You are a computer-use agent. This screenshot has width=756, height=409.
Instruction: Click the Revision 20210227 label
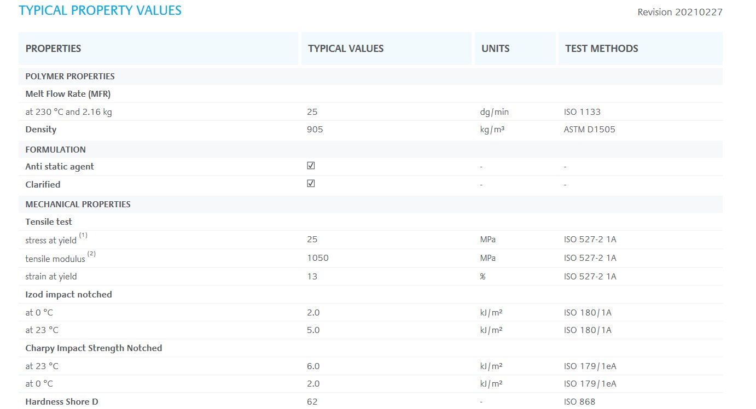pos(680,12)
